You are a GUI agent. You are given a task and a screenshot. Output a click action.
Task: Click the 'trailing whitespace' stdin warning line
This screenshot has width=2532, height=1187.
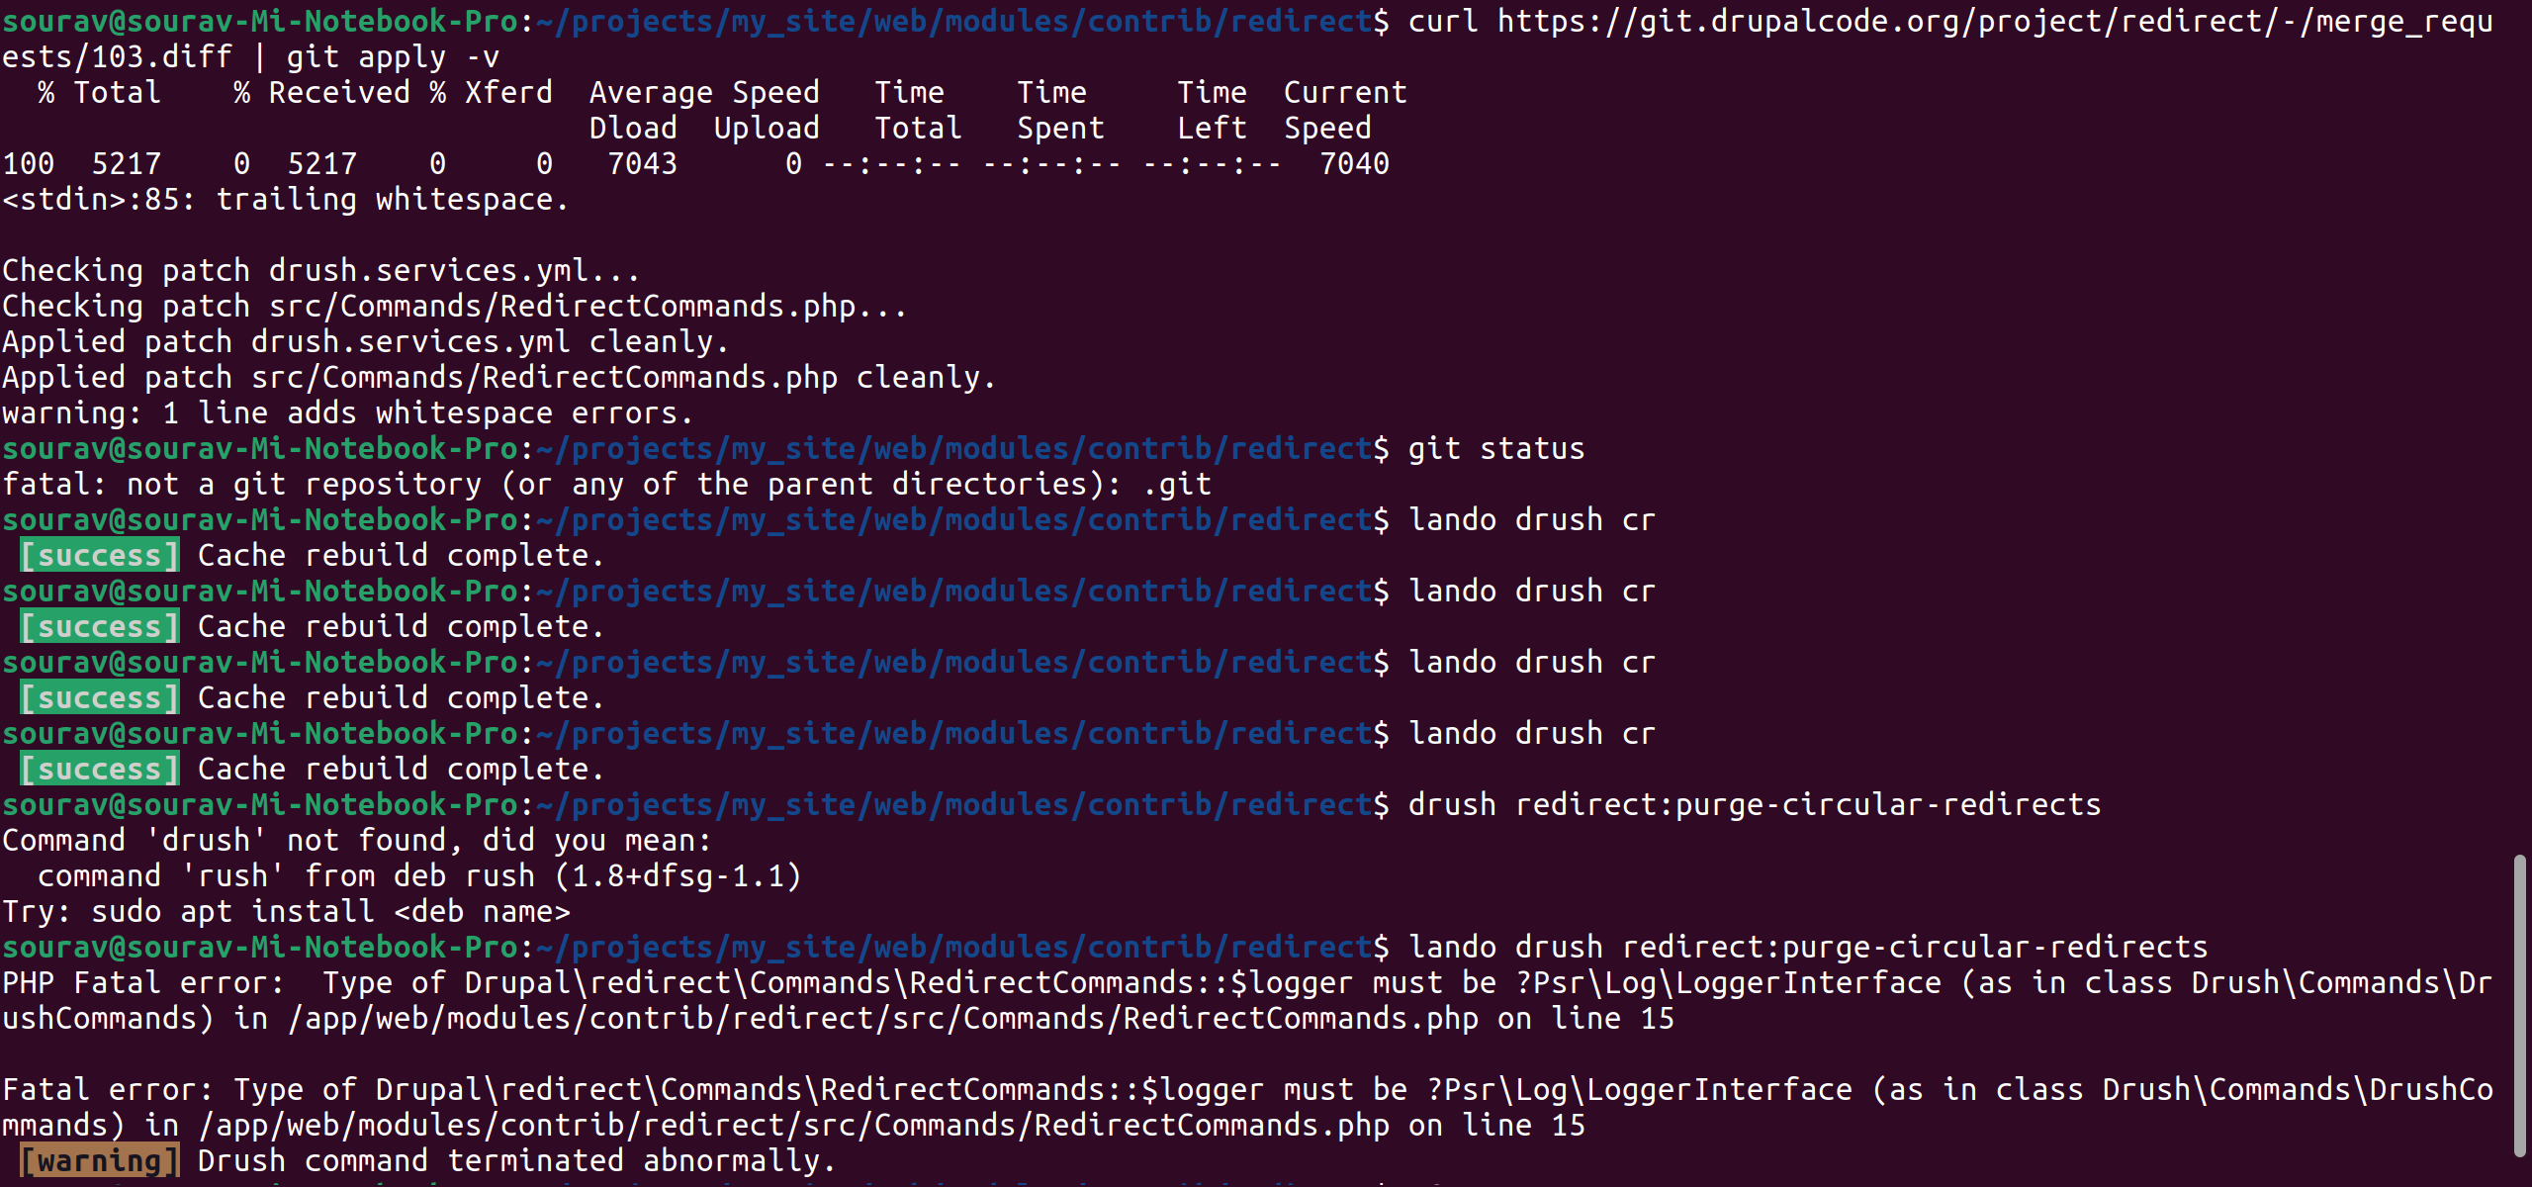[286, 200]
